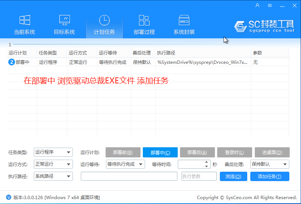Click the 系统封装 box icon
The height and width of the screenshot is (204, 301).
click(184, 20)
